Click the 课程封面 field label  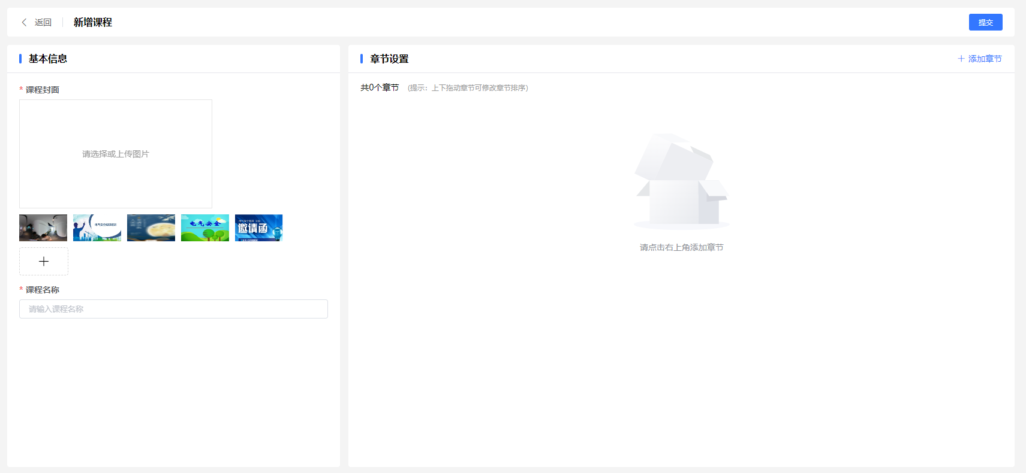pyautogui.click(x=42, y=90)
